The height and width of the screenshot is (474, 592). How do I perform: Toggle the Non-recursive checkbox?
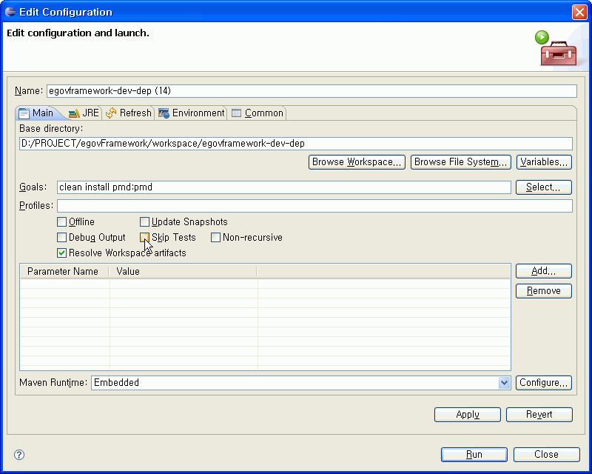tap(216, 238)
